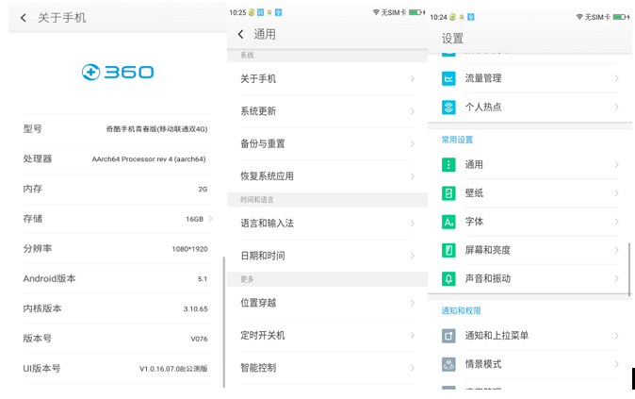Open chevron of 关于手机 row
This screenshot has height=399, width=635.
[413, 78]
